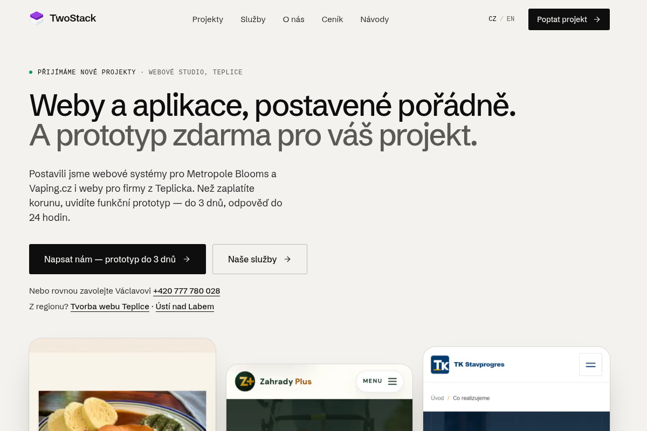Click the arrow icon in Napsat nám button
The width and height of the screenshot is (647, 431).
click(x=187, y=259)
